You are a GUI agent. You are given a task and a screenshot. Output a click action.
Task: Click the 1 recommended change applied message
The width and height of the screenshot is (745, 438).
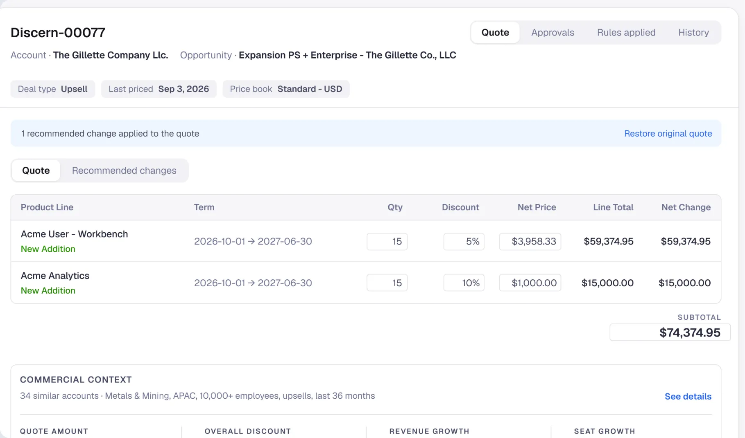pyautogui.click(x=110, y=133)
